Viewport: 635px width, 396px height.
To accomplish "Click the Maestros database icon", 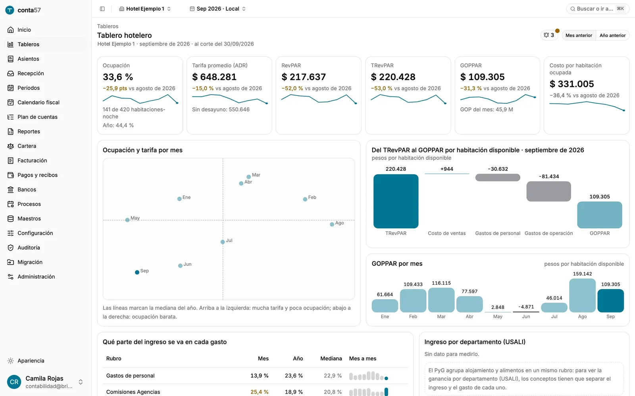I will coord(11,219).
